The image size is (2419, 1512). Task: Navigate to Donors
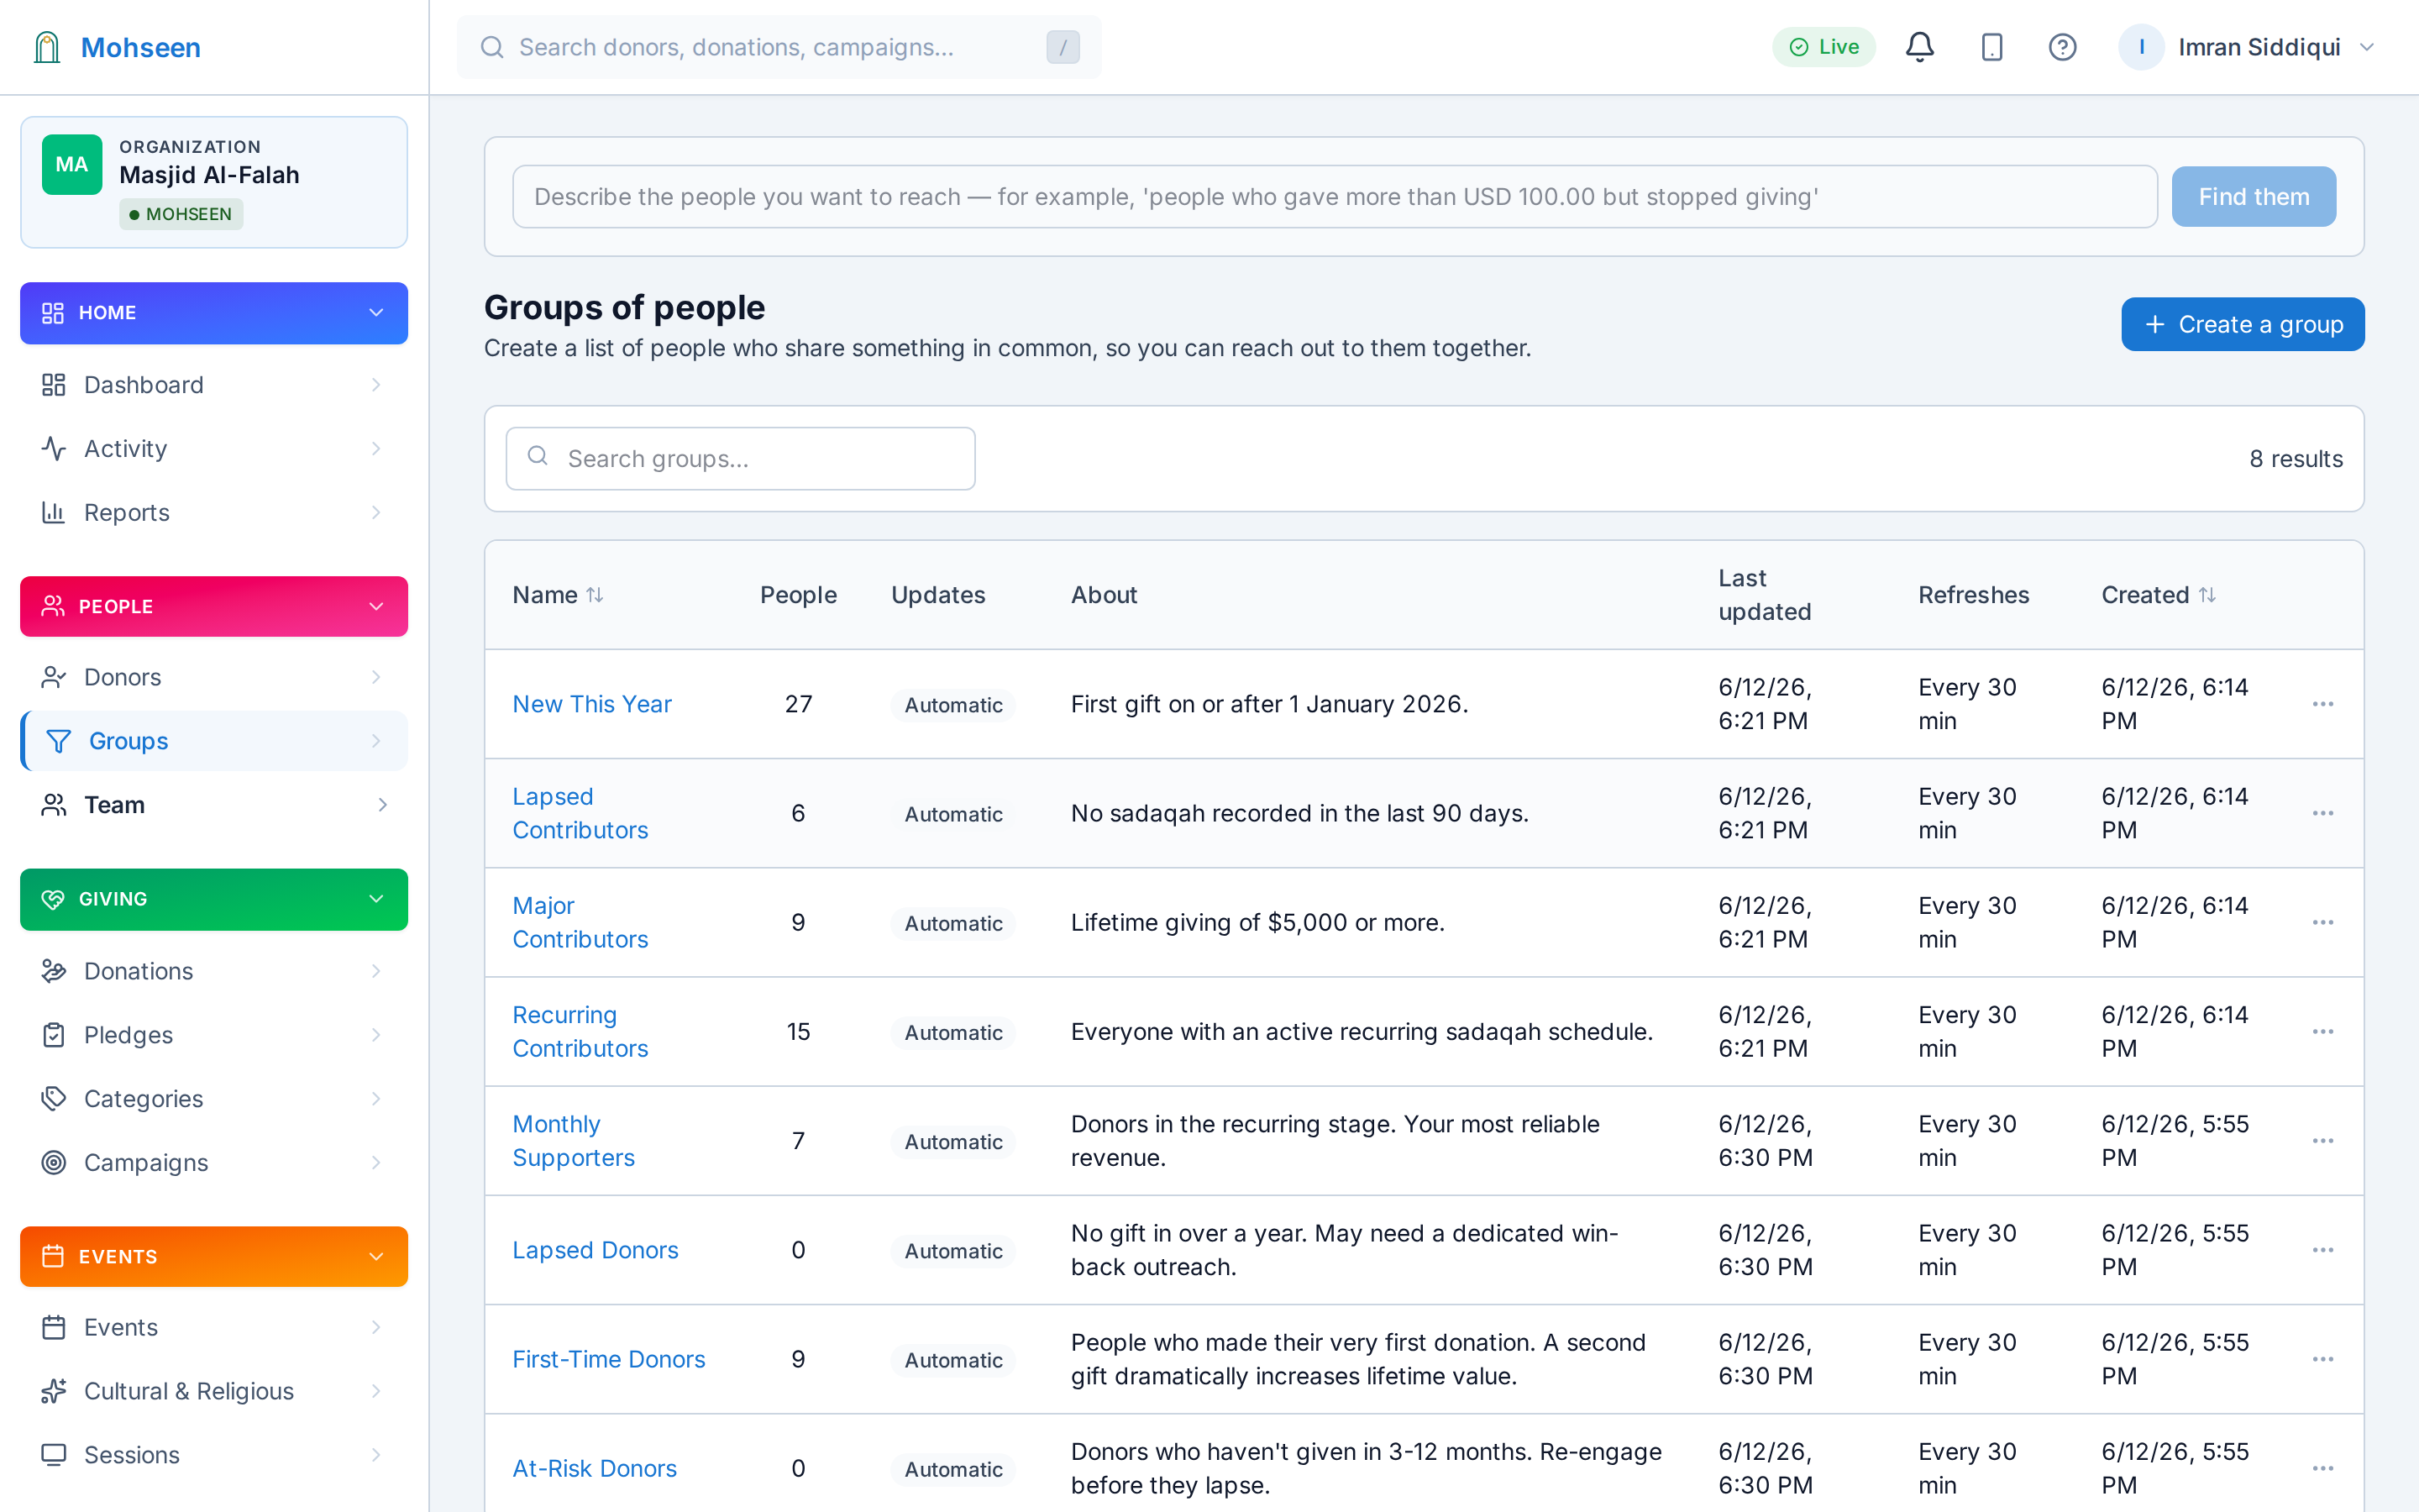[x=214, y=677]
